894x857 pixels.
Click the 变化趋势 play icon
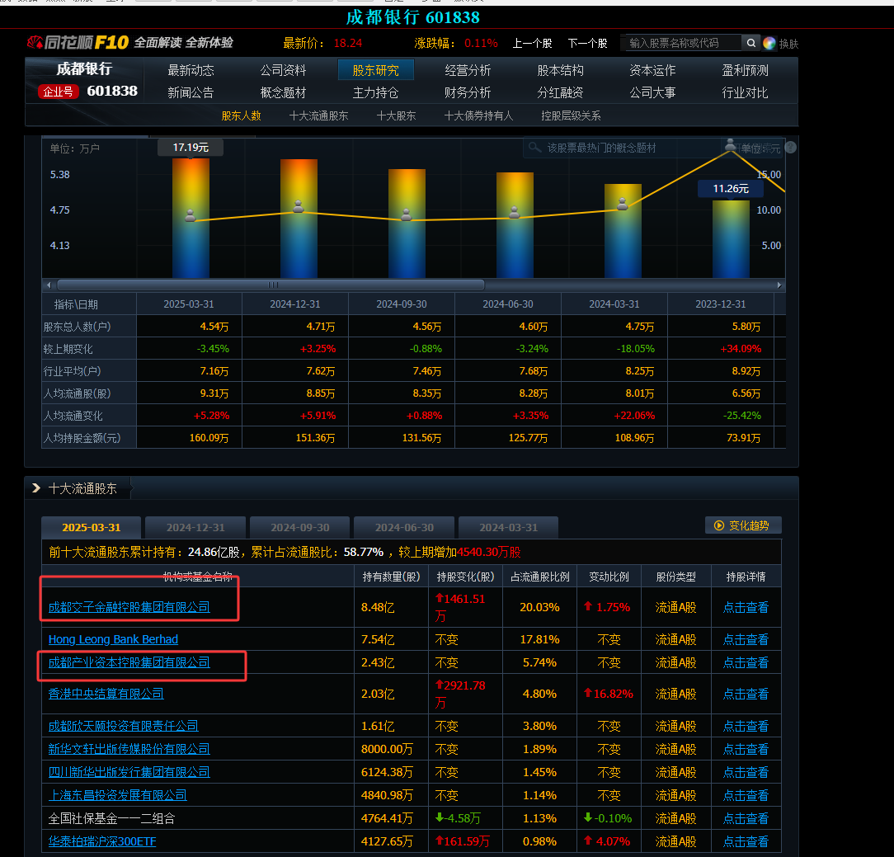tap(719, 525)
